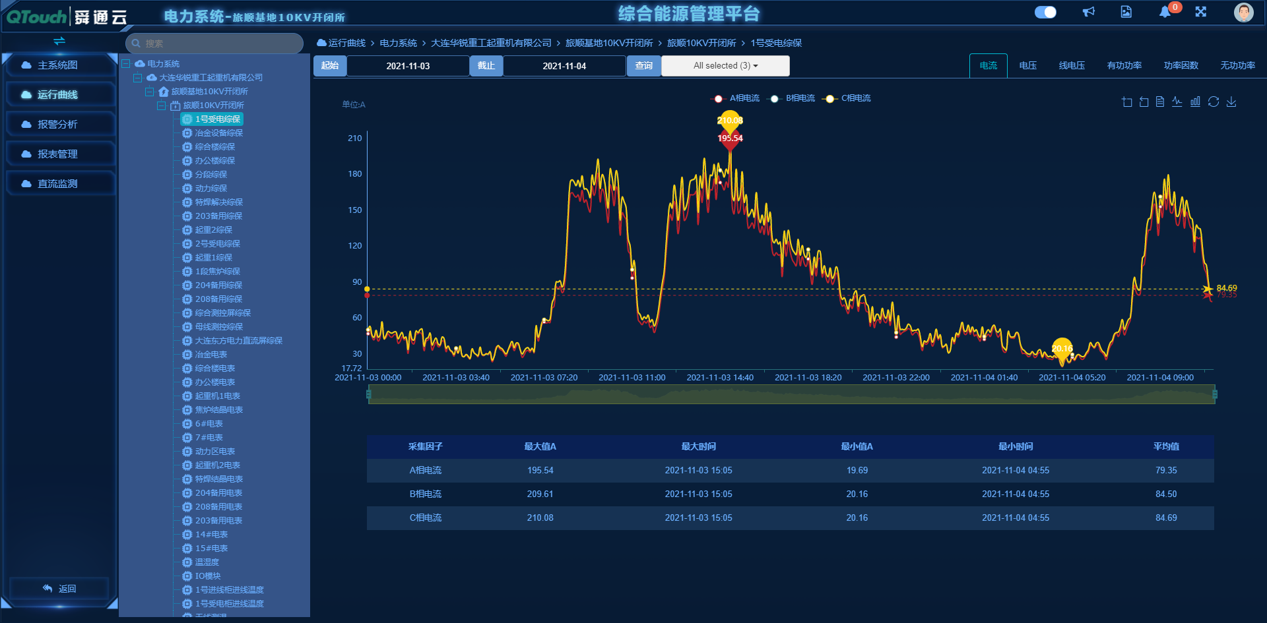The height and width of the screenshot is (623, 1267).
Task: Click the 返回 back button
Action: (x=59, y=589)
